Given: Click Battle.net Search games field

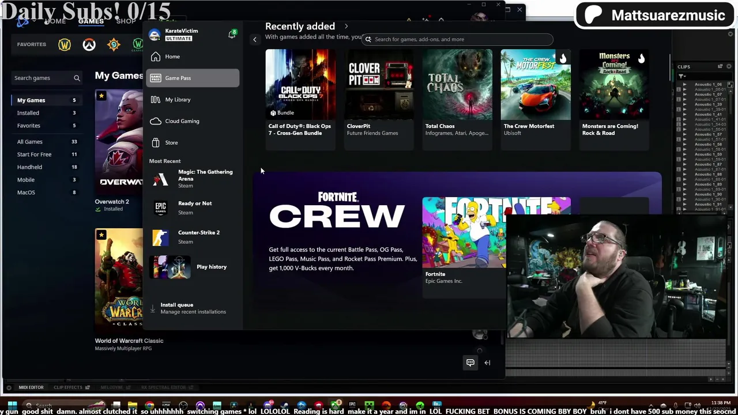Looking at the screenshot, I should (46, 78).
